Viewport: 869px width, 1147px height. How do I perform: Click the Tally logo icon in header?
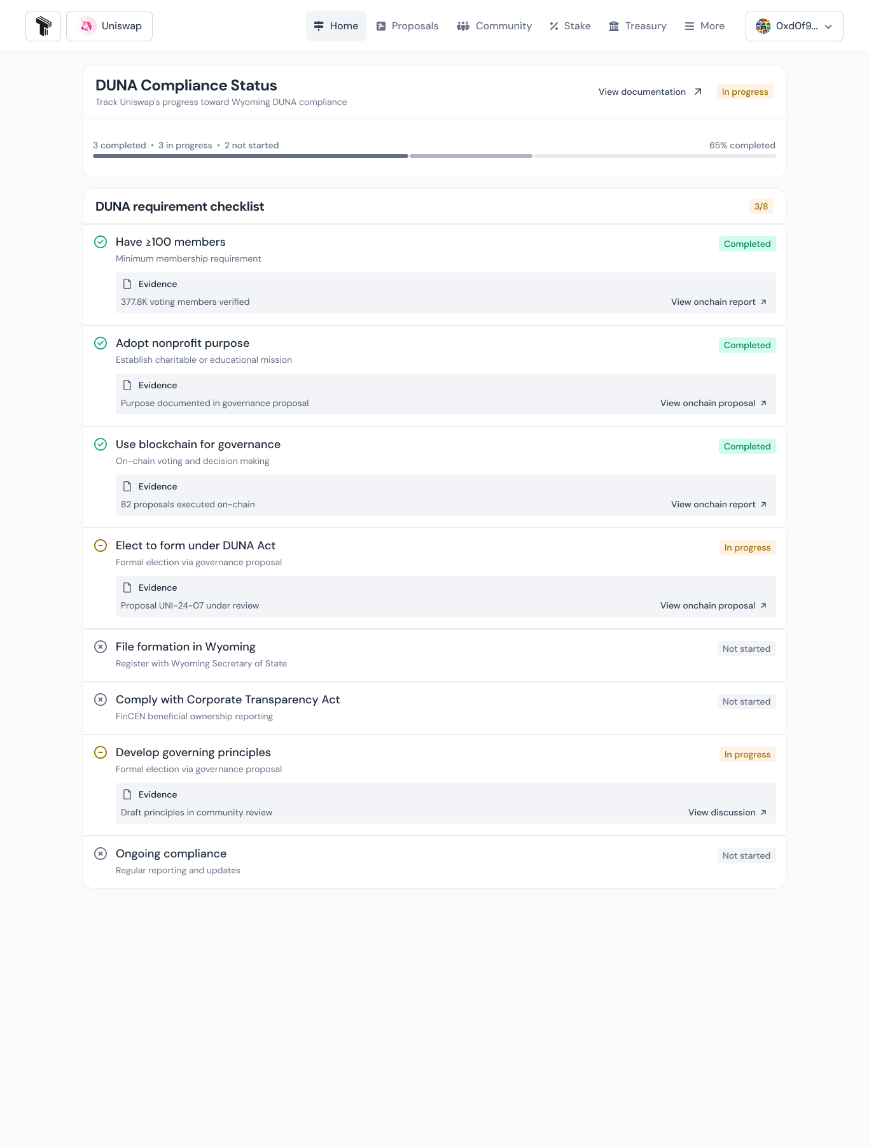point(43,26)
